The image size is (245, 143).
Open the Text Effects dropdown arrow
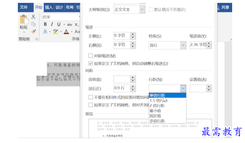click(50, 32)
